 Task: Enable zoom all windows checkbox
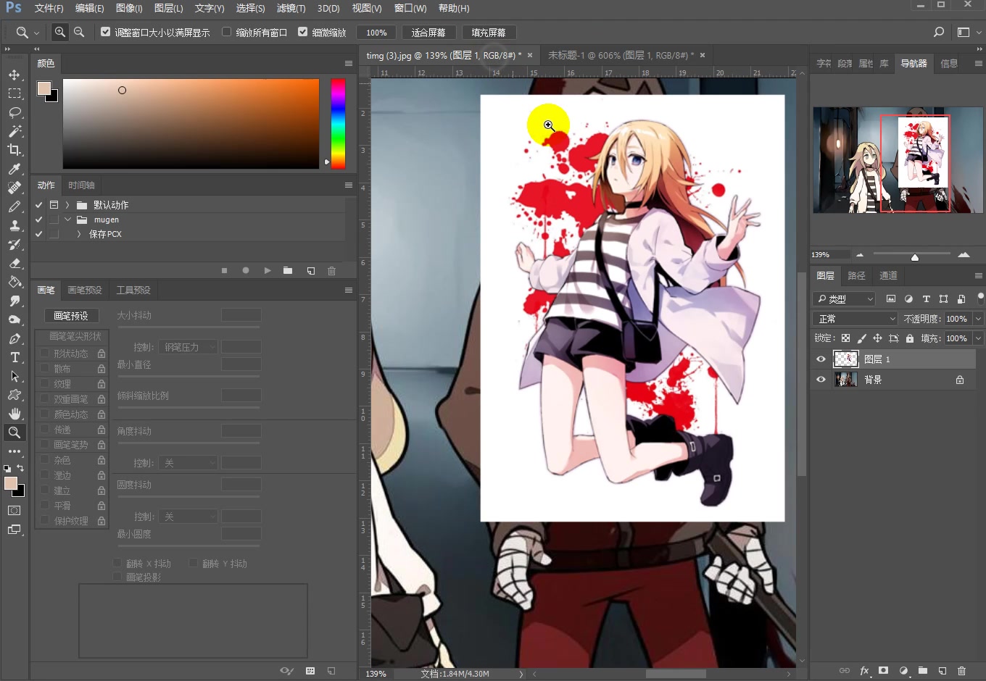click(227, 32)
